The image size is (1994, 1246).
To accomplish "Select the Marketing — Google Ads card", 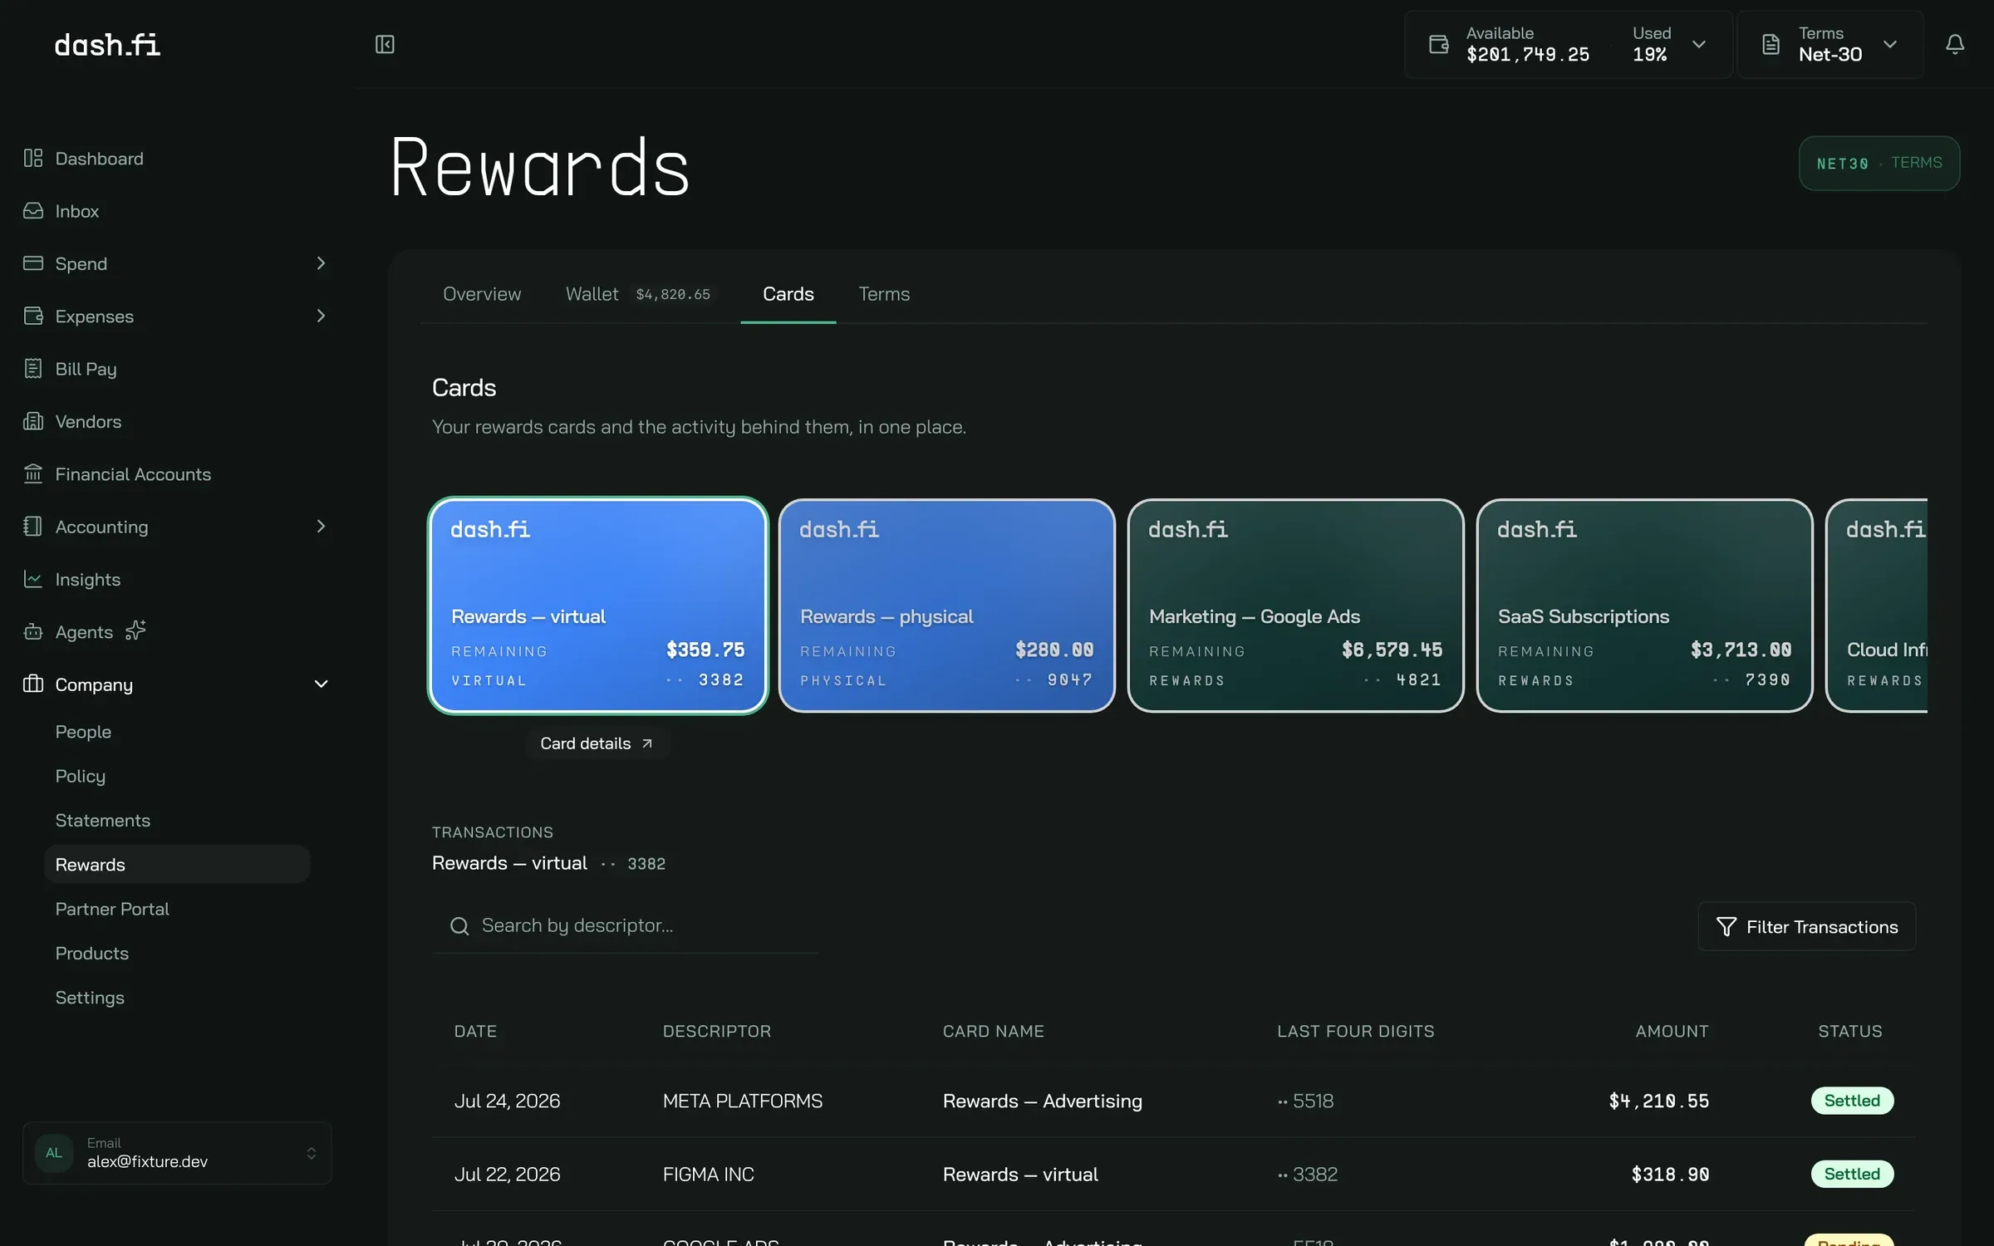I will pos(1296,606).
